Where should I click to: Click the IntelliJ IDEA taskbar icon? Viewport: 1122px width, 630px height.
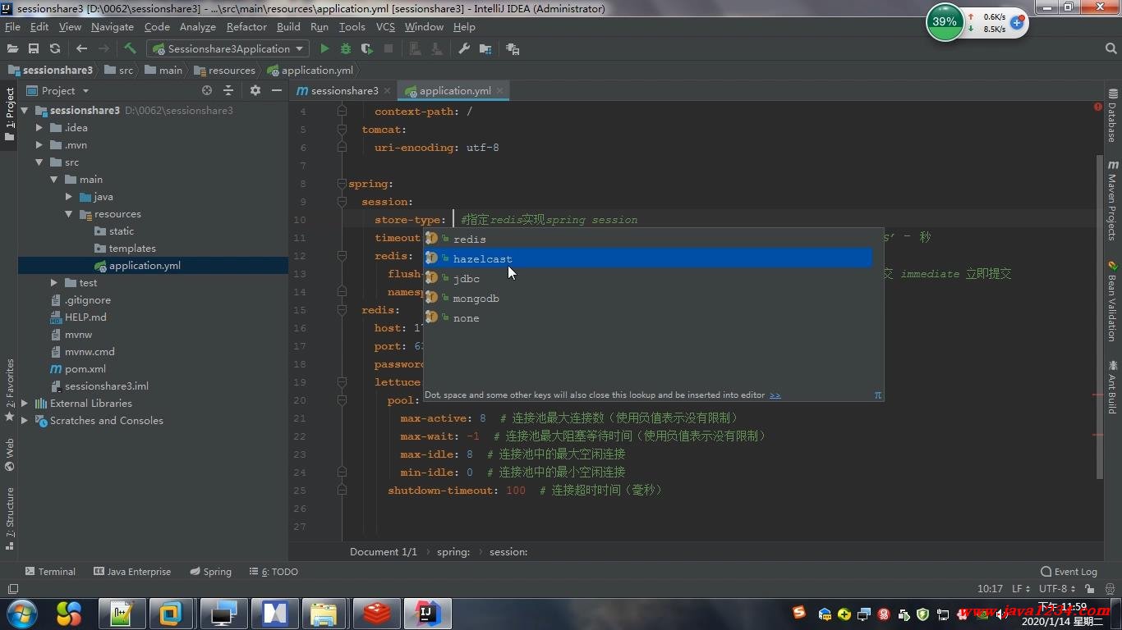point(428,614)
